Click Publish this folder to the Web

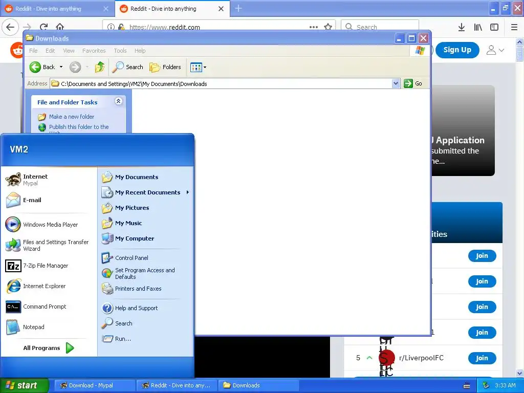pos(79,127)
